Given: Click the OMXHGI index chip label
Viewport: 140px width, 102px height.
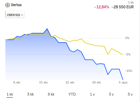Looking at the screenshot, I should (13, 15).
